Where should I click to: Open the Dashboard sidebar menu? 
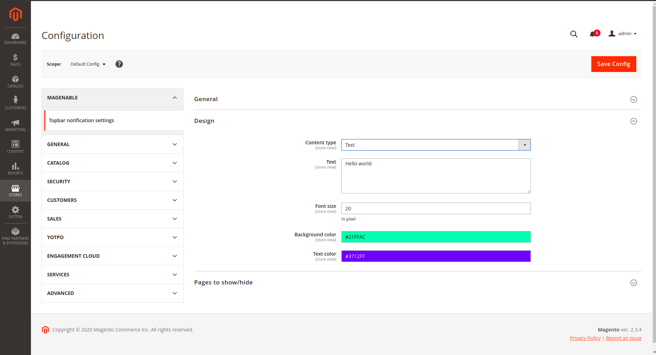[15, 39]
